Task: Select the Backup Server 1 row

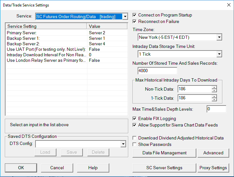Action: coord(67,38)
